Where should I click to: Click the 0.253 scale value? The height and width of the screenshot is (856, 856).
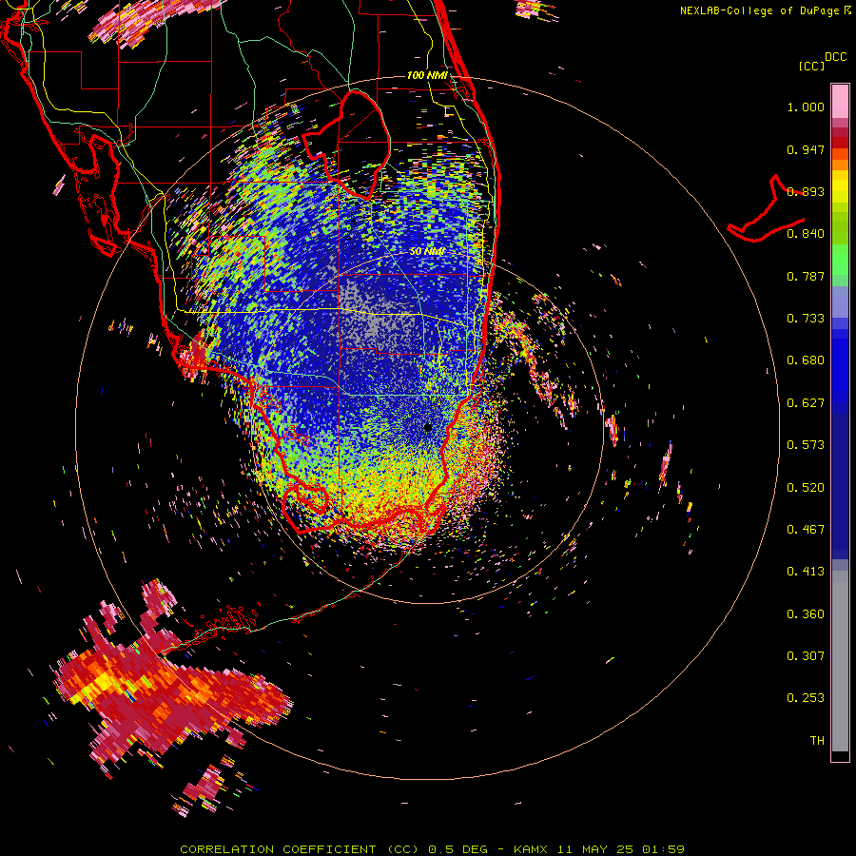(806, 698)
